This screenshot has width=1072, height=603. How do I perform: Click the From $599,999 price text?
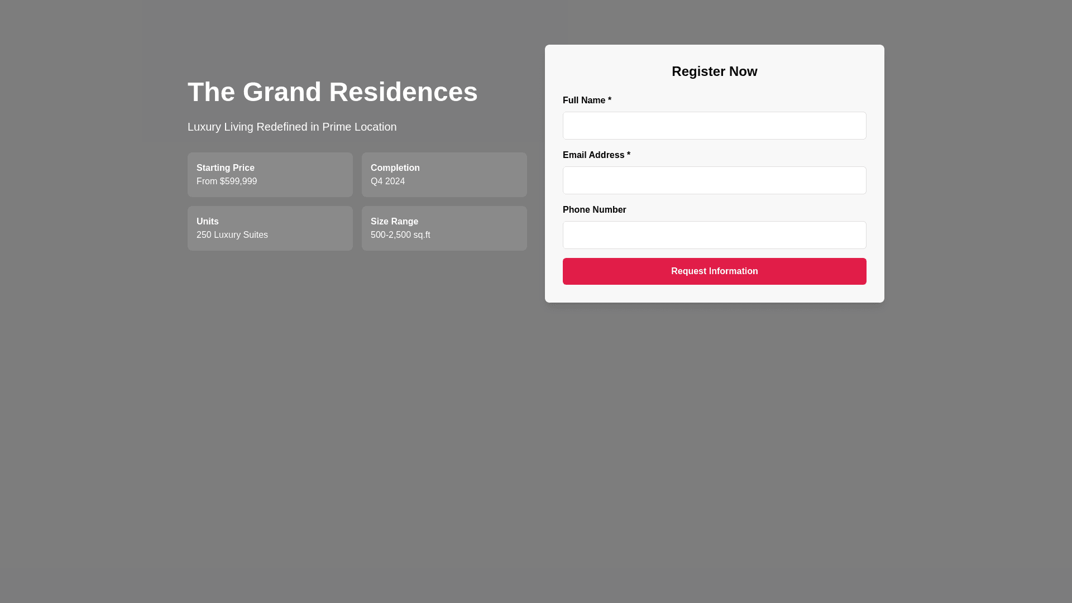227,181
